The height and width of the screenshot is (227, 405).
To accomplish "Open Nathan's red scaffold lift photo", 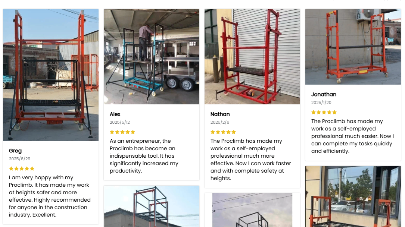I will (x=252, y=57).
